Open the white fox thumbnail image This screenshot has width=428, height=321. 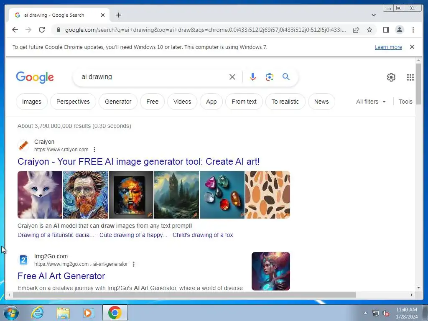(40, 195)
